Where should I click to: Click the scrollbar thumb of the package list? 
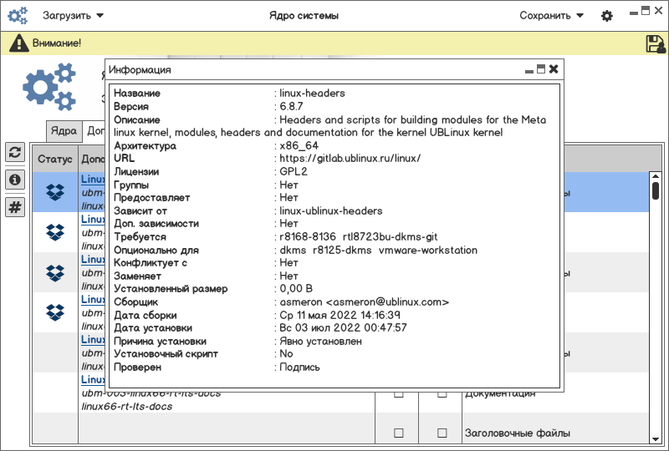(x=656, y=190)
